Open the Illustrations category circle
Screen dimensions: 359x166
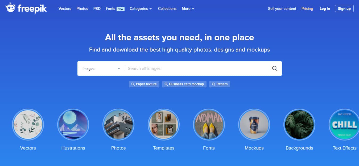click(73, 125)
